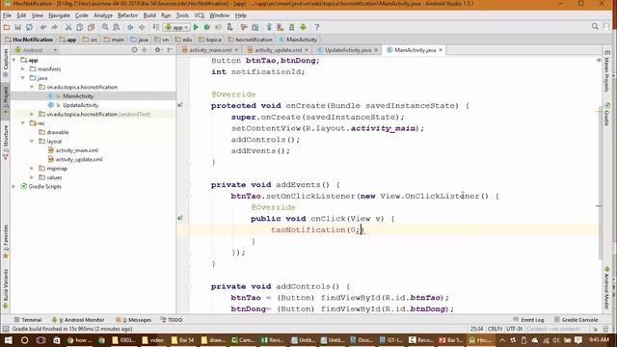617x347 pixels.
Task: Click HocNotification breadcrumb in navigation bar
Action: 29,40
